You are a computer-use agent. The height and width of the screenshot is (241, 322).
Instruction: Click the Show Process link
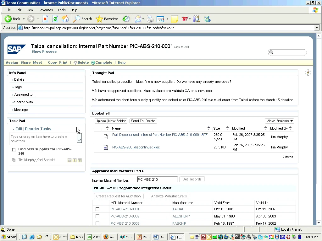pyautogui.click(x=44, y=52)
